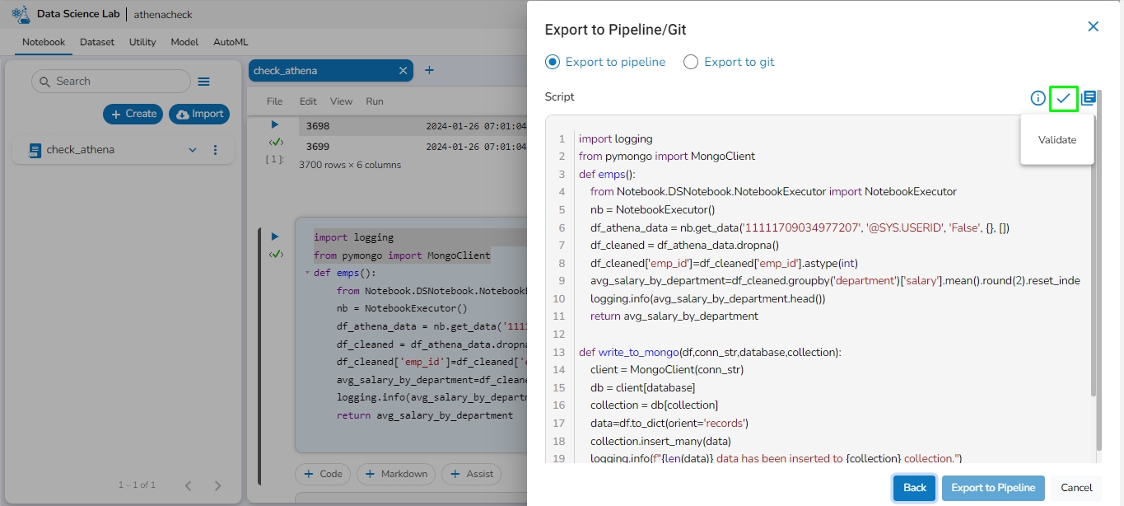Open the hamburger menu beside Search
The width and height of the screenshot is (1124, 506).
click(x=203, y=82)
